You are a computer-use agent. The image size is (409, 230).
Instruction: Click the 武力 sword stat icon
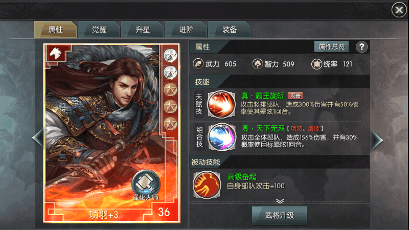pyautogui.click(x=198, y=63)
